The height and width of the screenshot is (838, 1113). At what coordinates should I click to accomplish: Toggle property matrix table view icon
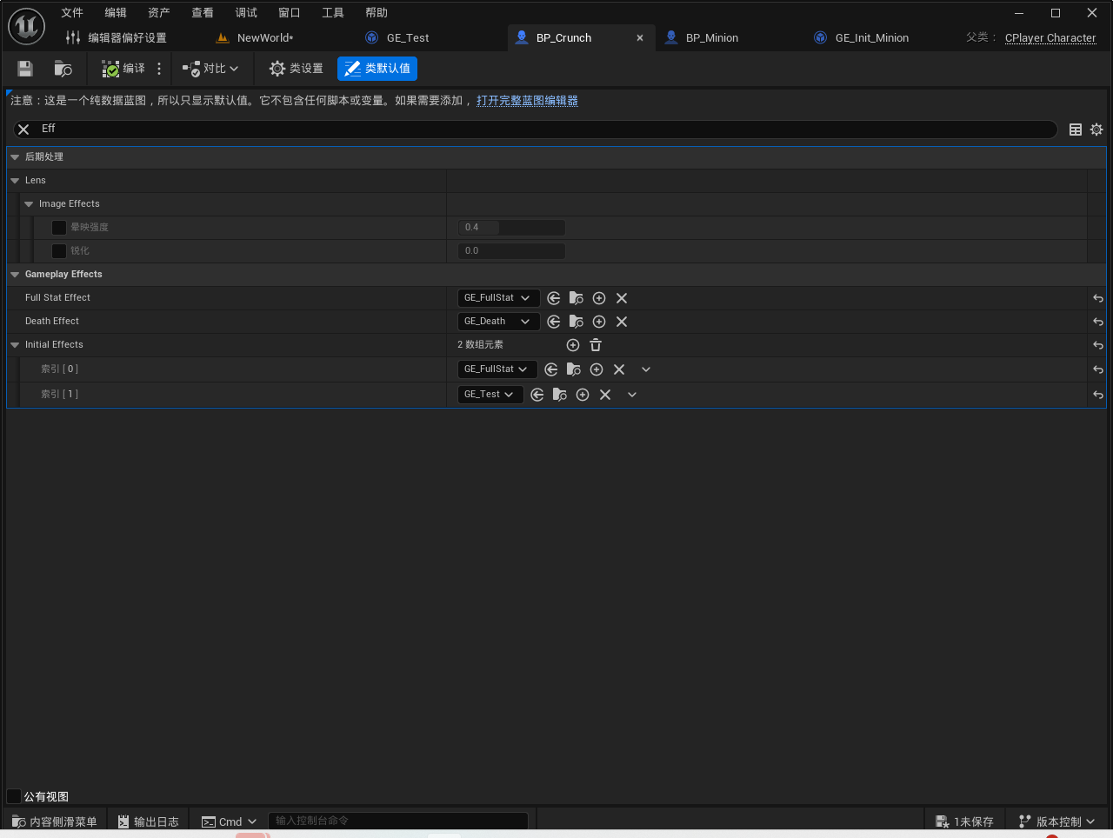point(1076,130)
